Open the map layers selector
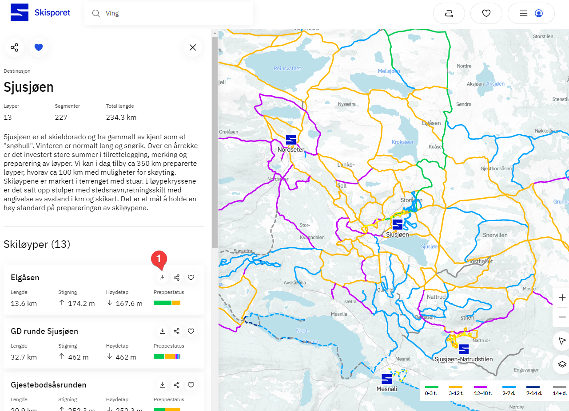Image resolution: width=569 pixels, height=411 pixels. pos(562,364)
